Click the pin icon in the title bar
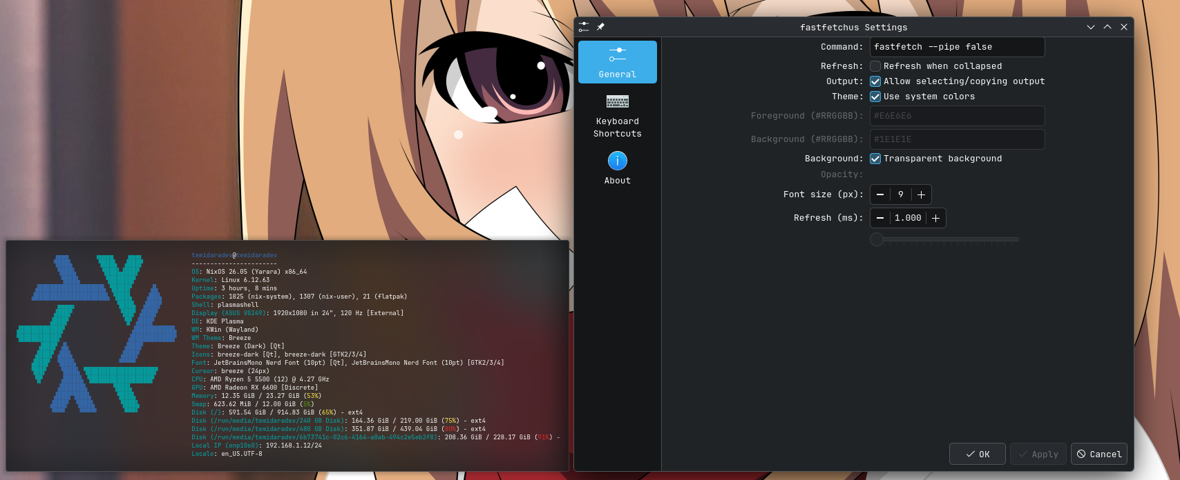The image size is (1180, 480). (x=600, y=27)
